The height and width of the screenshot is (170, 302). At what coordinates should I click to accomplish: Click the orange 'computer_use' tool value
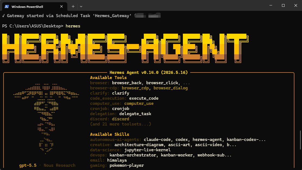point(139,103)
